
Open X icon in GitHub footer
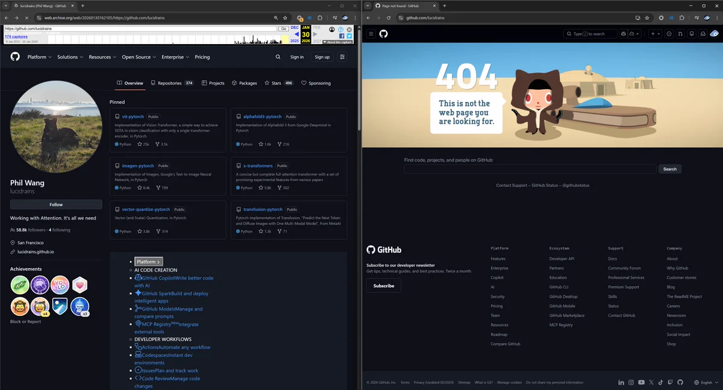click(651, 382)
